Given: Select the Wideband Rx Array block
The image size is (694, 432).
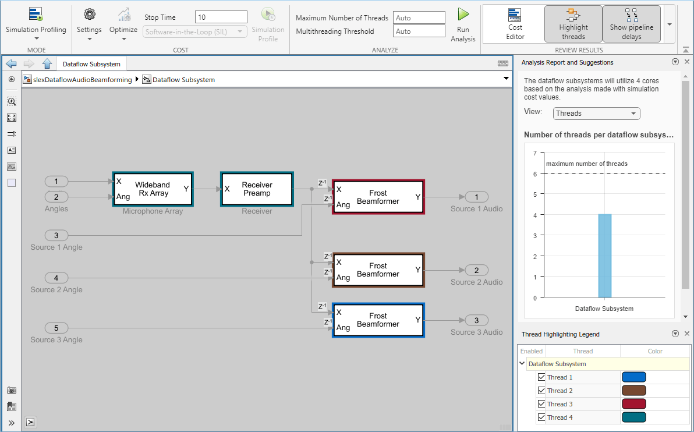Looking at the screenshot, I should (153, 189).
